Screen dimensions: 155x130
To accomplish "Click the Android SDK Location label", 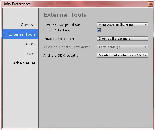I will coord(62,55).
